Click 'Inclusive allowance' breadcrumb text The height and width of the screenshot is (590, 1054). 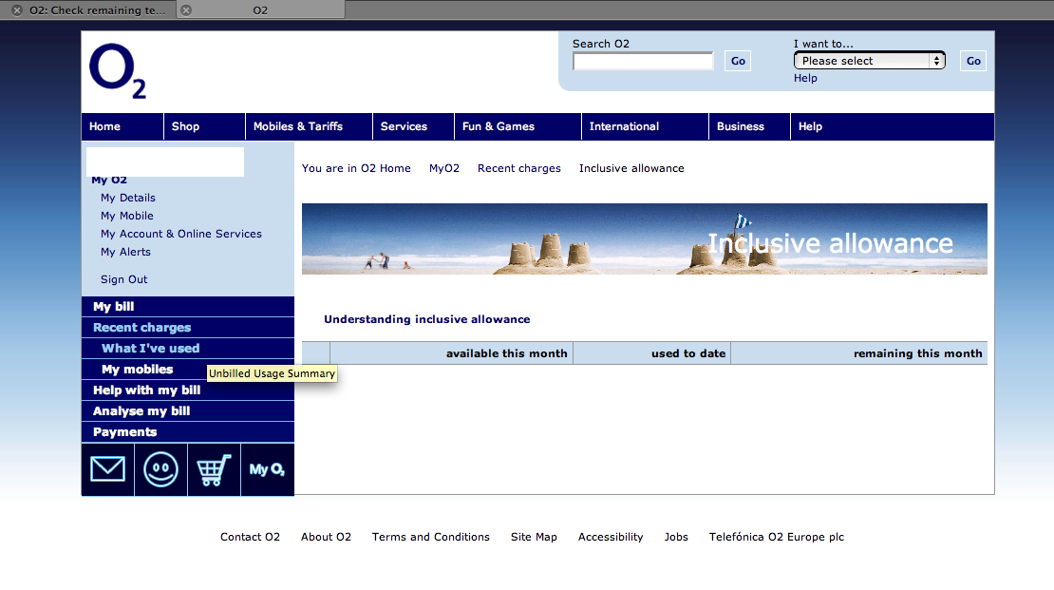[631, 168]
